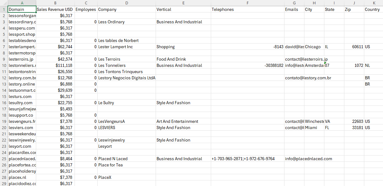
Task: Click the telephone cell showing -30388182
Action: [x=247, y=65]
